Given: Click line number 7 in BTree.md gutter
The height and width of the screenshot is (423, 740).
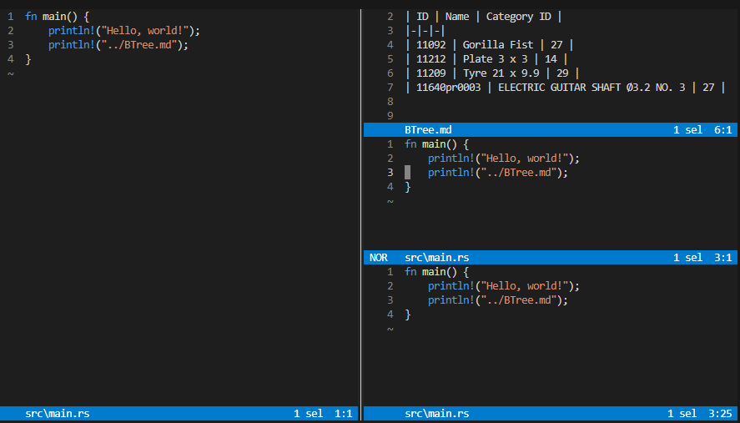Looking at the screenshot, I should pos(390,88).
